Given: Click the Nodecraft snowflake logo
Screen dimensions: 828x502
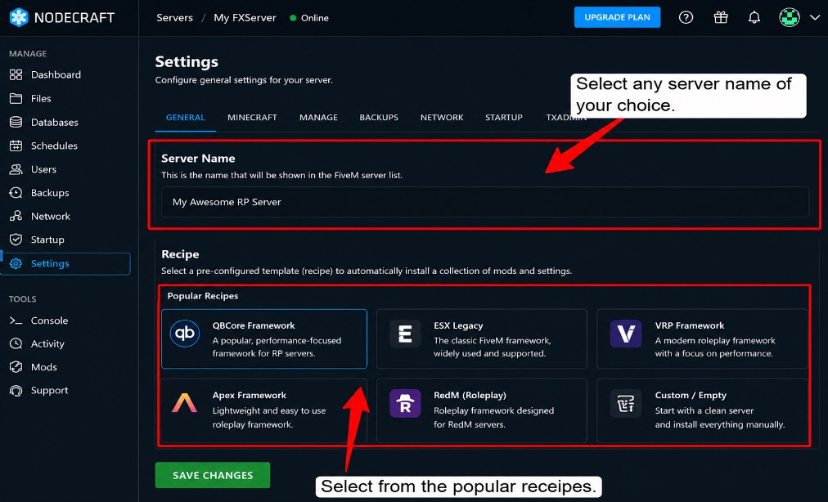Looking at the screenshot, I should pos(19,17).
